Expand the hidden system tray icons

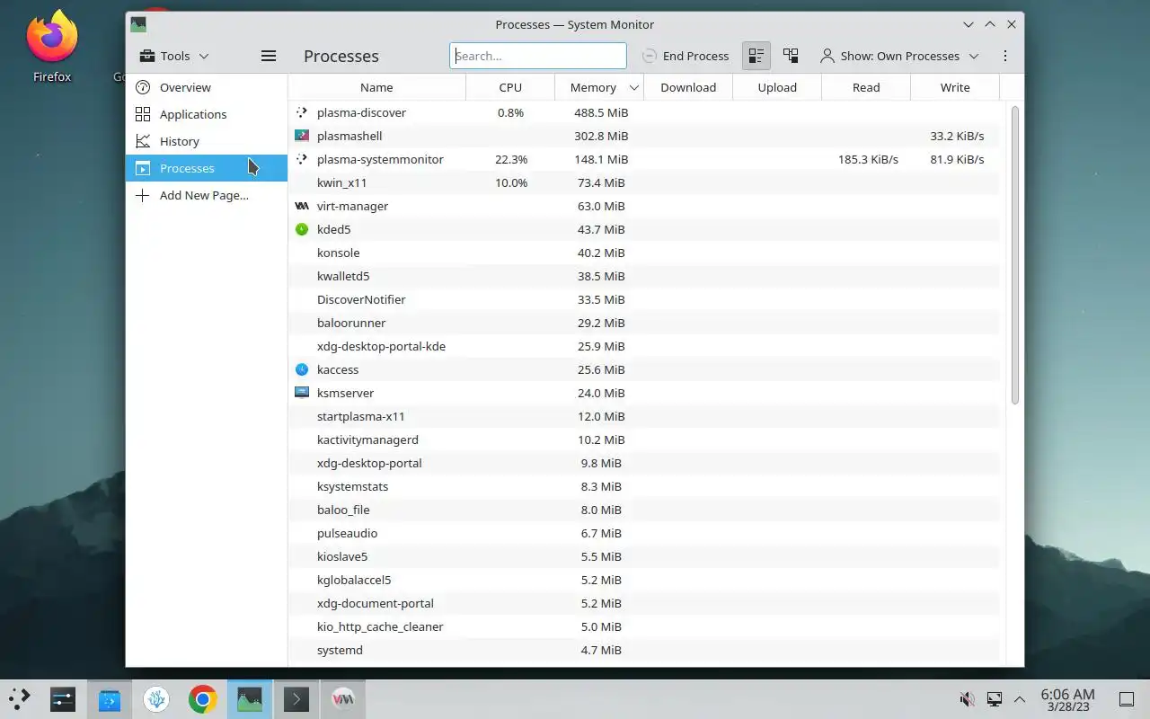1020,698
